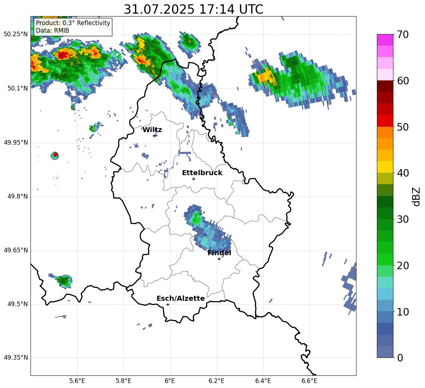425x388 pixels.
Task: Click the cross marker at Esch/Alzette
Action: tap(168, 304)
